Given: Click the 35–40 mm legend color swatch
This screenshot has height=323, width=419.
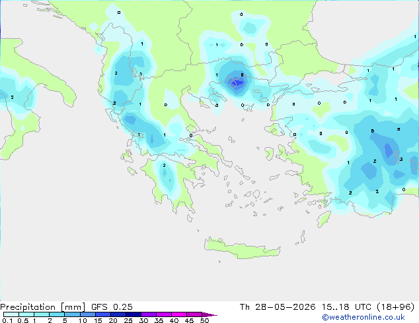Looking at the screenshot, I should point(164,314).
